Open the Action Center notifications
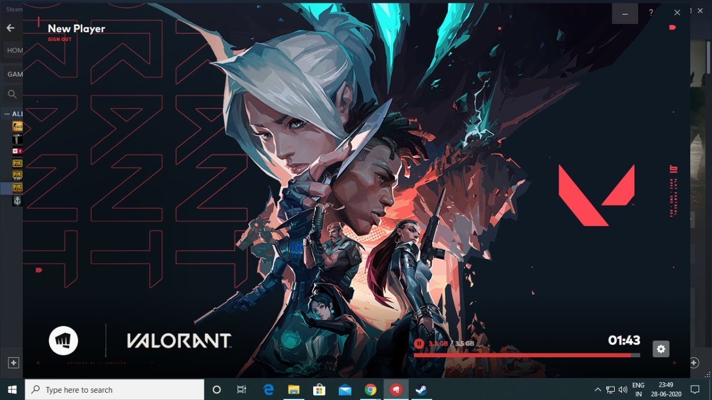This screenshot has height=400, width=712. [695, 389]
